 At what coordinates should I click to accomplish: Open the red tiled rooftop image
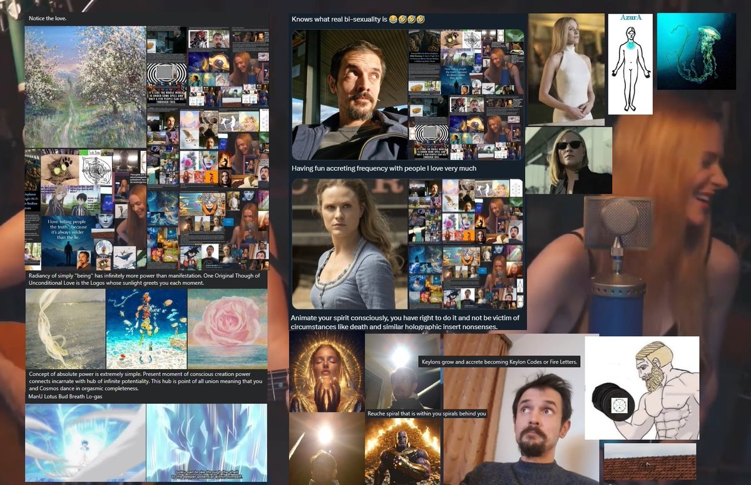(650, 462)
